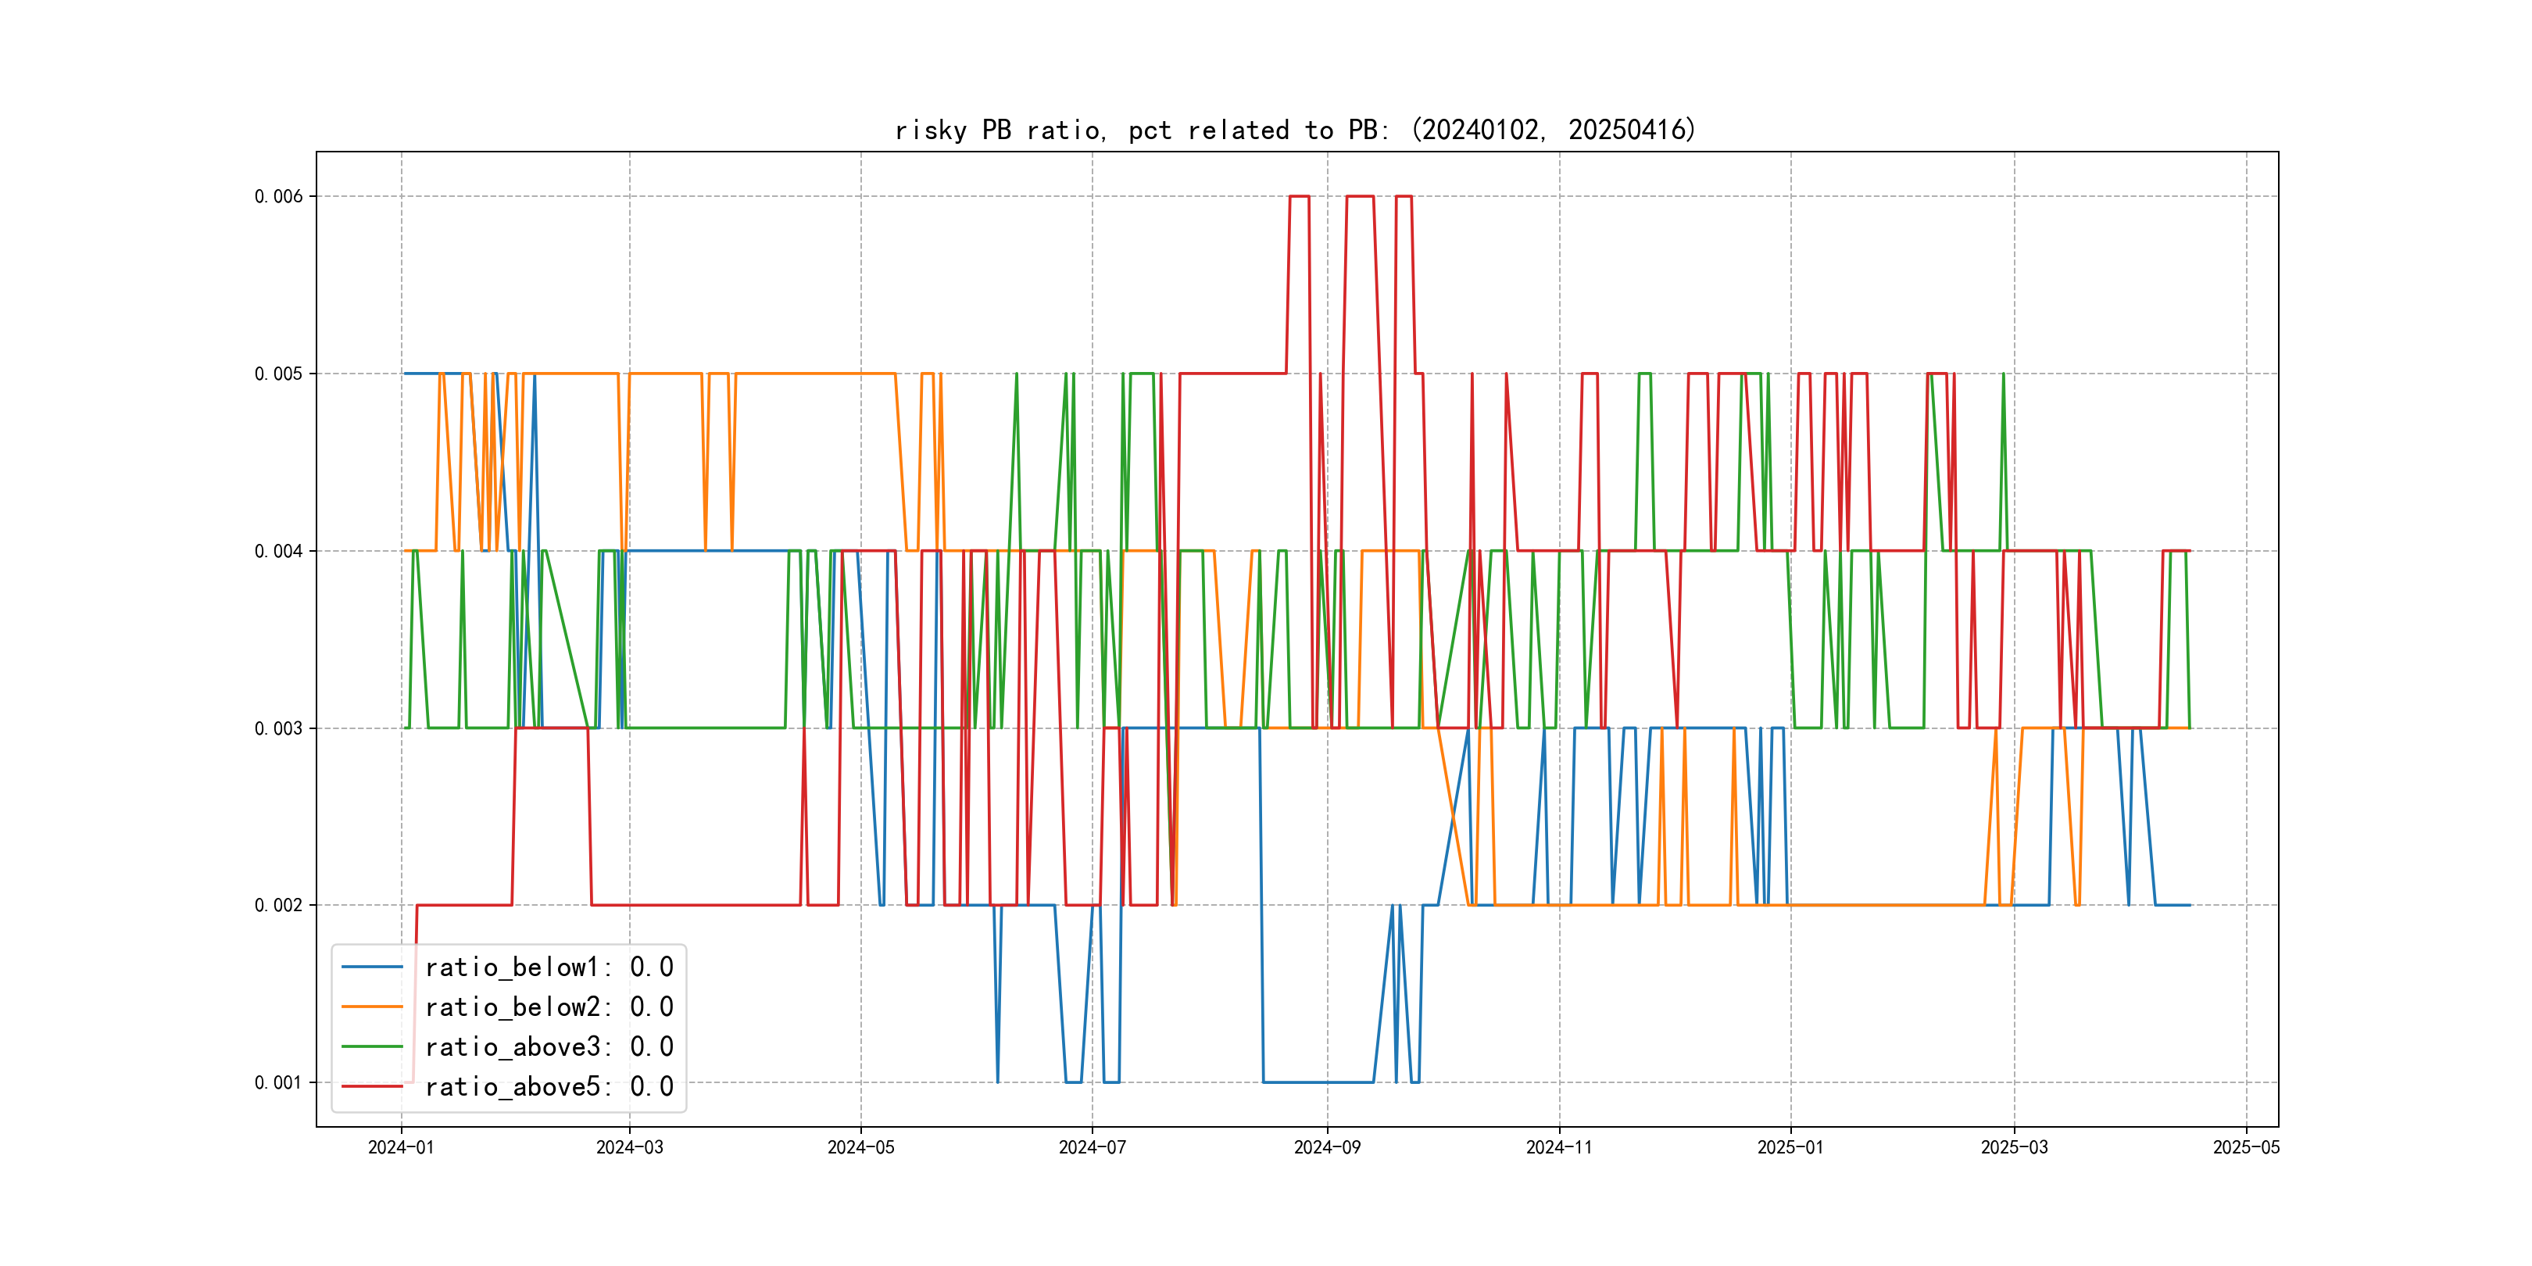
Task: Click the blue ratio_below1 legend line
Action: pyautogui.click(x=371, y=967)
